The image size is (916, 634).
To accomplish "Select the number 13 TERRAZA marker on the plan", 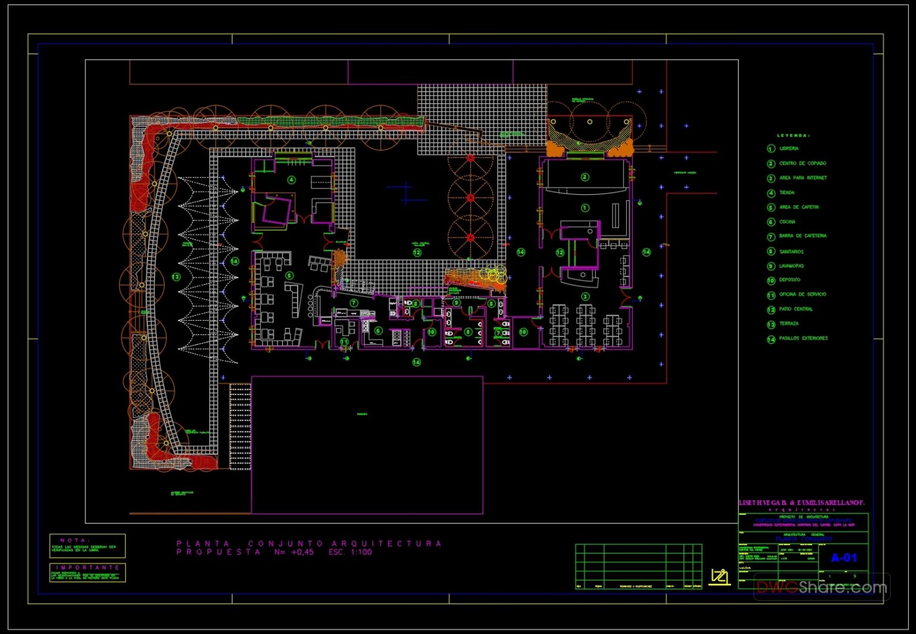I will (176, 276).
